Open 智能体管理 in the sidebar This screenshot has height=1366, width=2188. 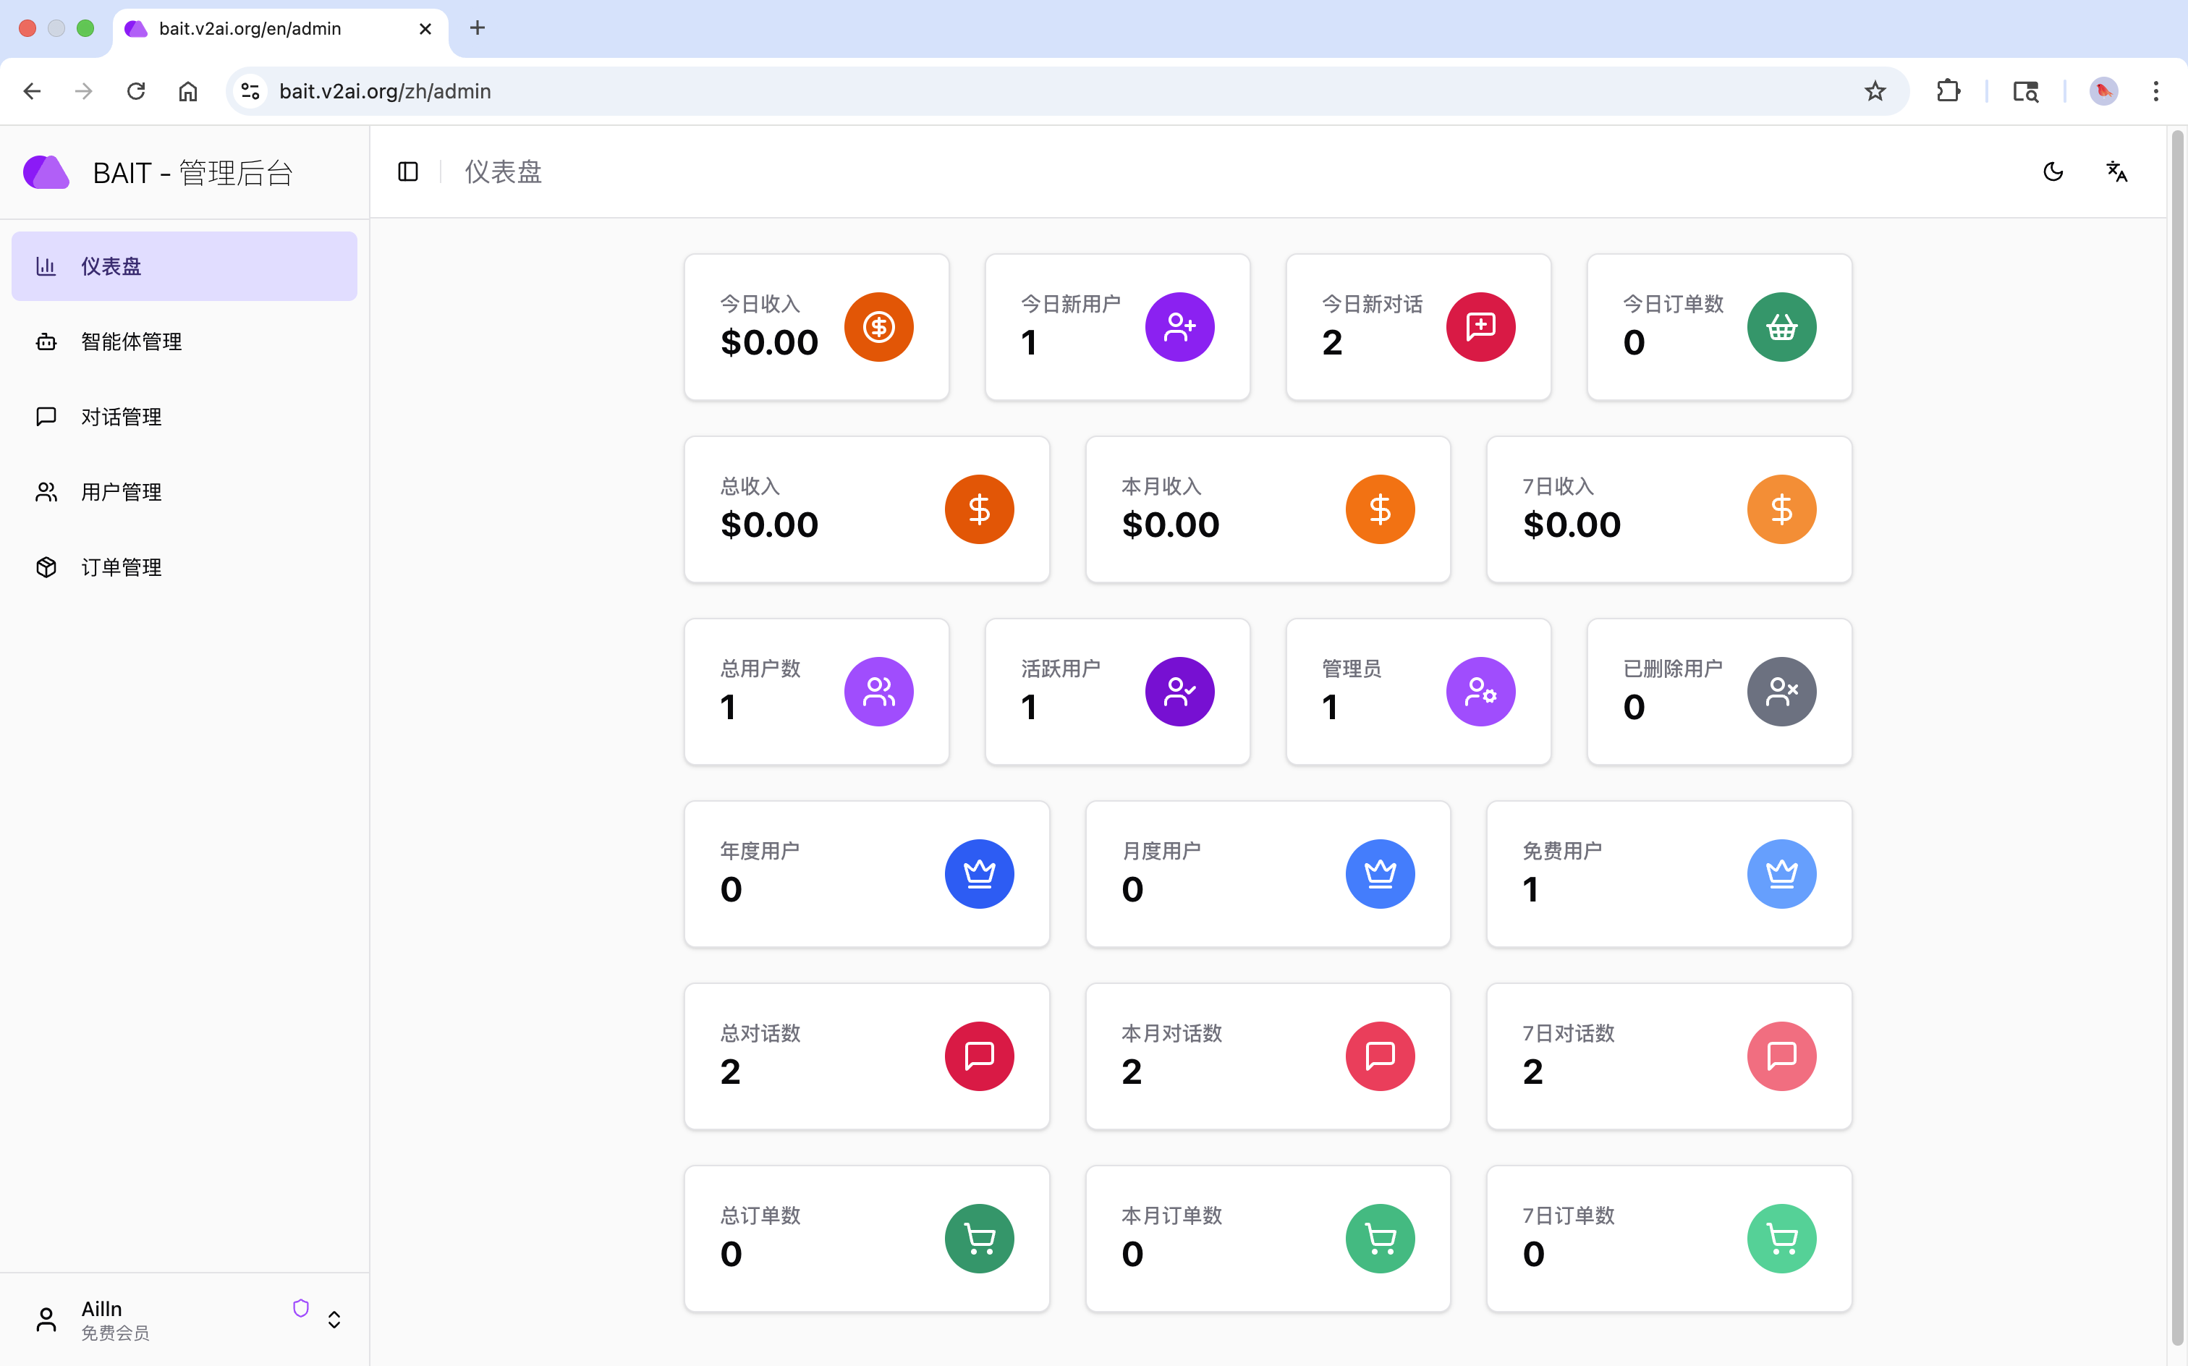(x=132, y=341)
